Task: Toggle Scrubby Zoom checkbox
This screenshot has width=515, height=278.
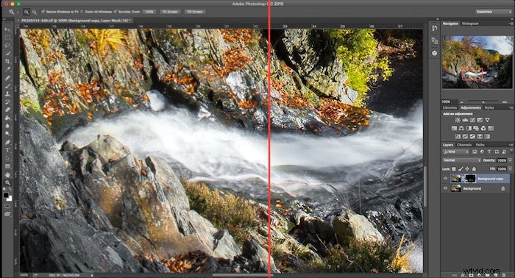Action: (x=116, y=12)
